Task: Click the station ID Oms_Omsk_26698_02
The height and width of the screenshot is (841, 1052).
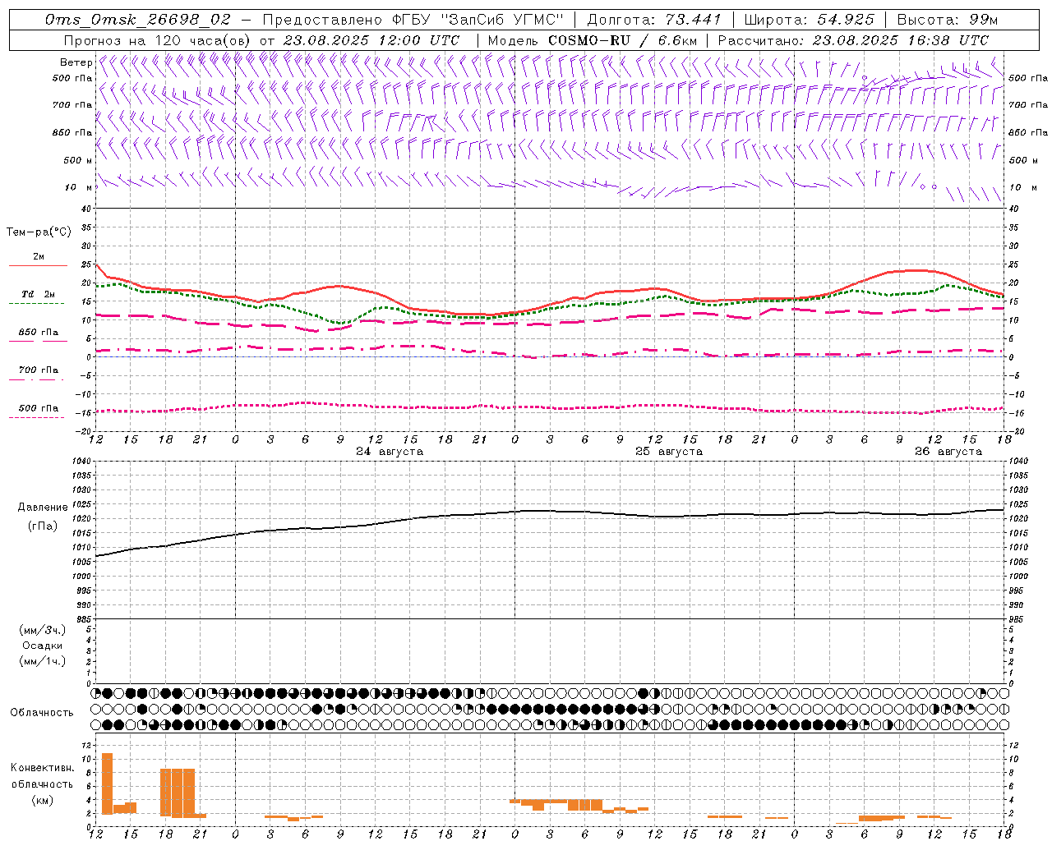Action: (138, 20)
